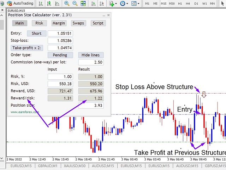Click the Hide lines button
The height and width of the screenshot is (170, 226).
(91, 55)
